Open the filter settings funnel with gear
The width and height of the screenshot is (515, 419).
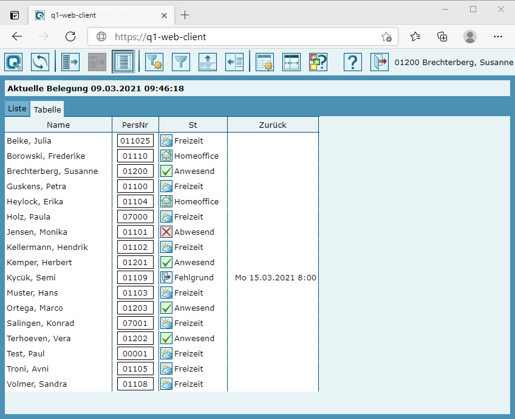(x=154, y=61)
